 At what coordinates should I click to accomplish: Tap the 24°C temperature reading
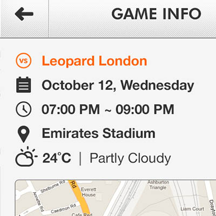tap(57, 158)
